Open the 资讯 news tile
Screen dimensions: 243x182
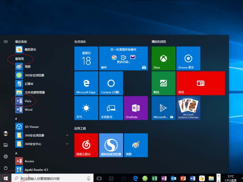click(201, 83)
